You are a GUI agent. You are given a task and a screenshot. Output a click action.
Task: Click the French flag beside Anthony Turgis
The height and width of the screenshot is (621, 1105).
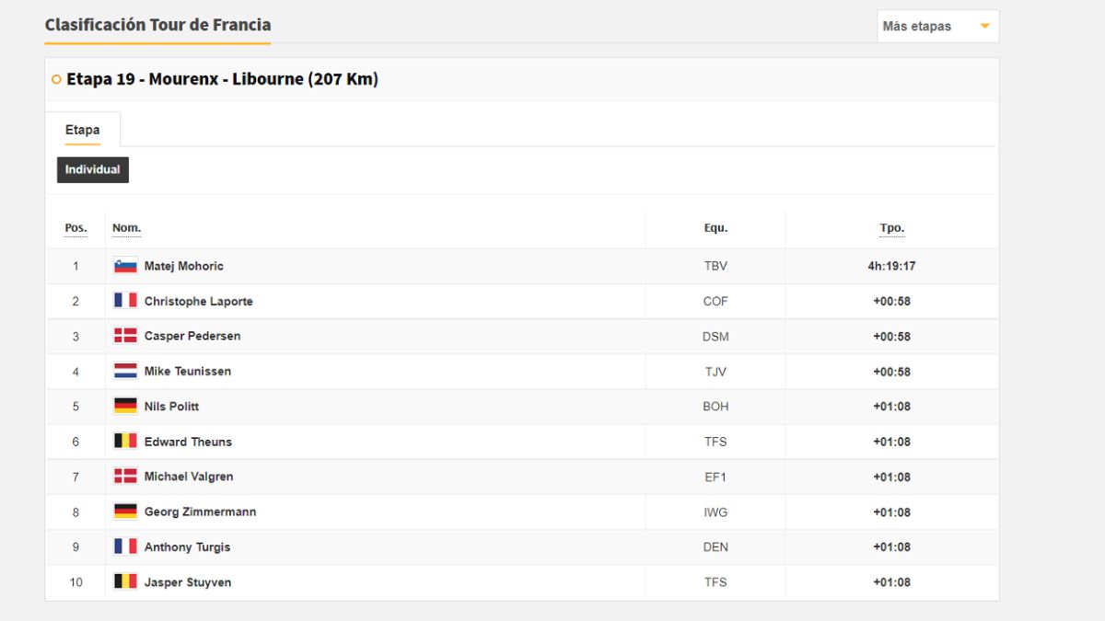pyautogui.click(x=125, y=546)
